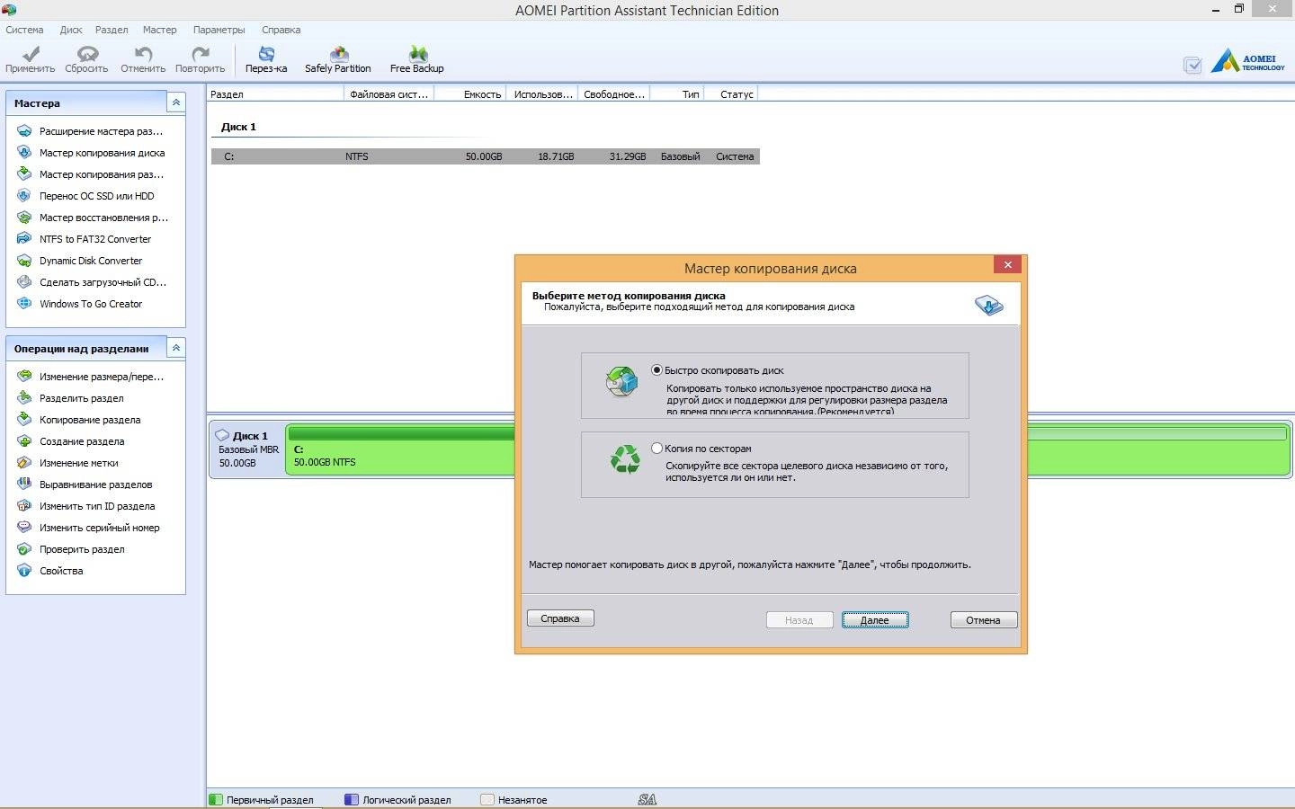Image resolution: width=1295 pixels, height=809 pixels.
Task: Open the Мастер menu
Action: [159, 30]
